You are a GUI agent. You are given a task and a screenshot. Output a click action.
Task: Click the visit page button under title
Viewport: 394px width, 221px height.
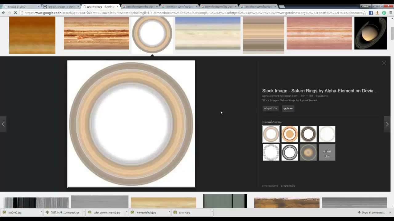[271, 108]
